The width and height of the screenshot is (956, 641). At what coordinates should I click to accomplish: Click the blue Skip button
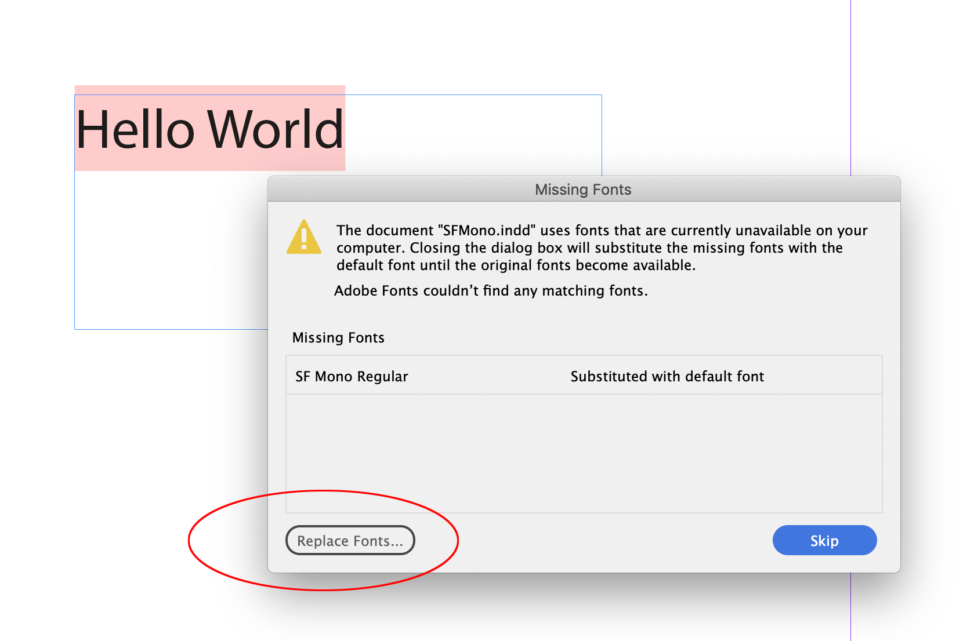[824, 540]
